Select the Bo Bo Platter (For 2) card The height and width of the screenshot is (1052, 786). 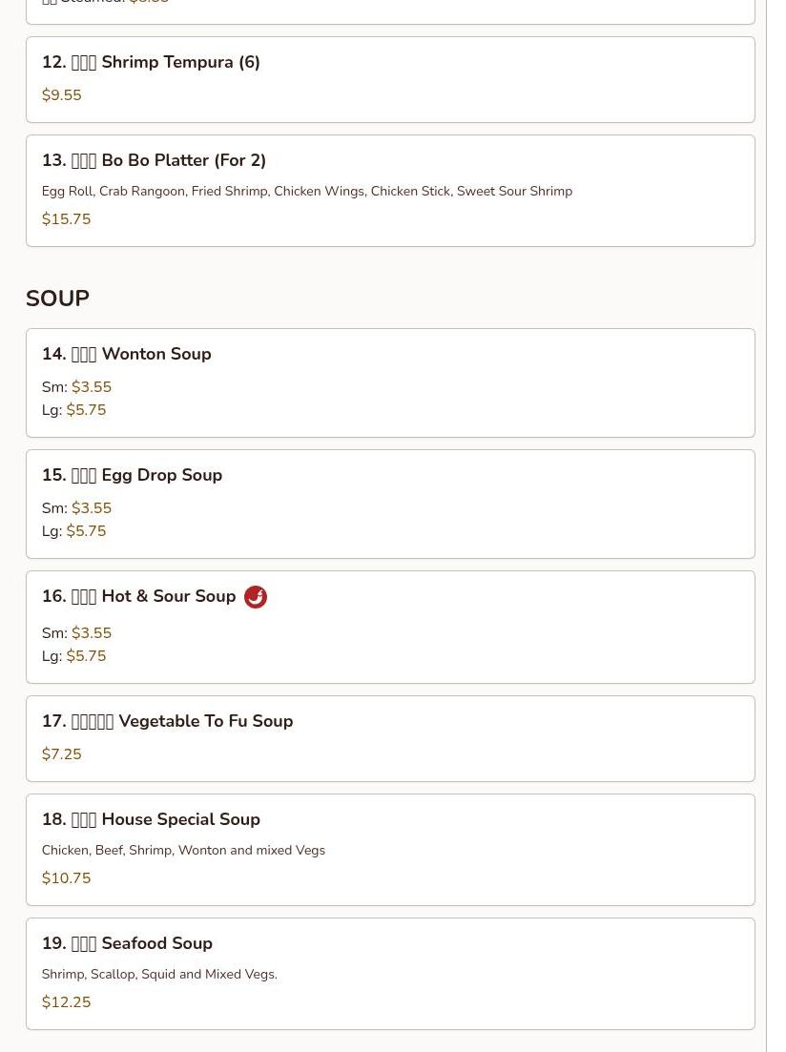tap(390, 191)
